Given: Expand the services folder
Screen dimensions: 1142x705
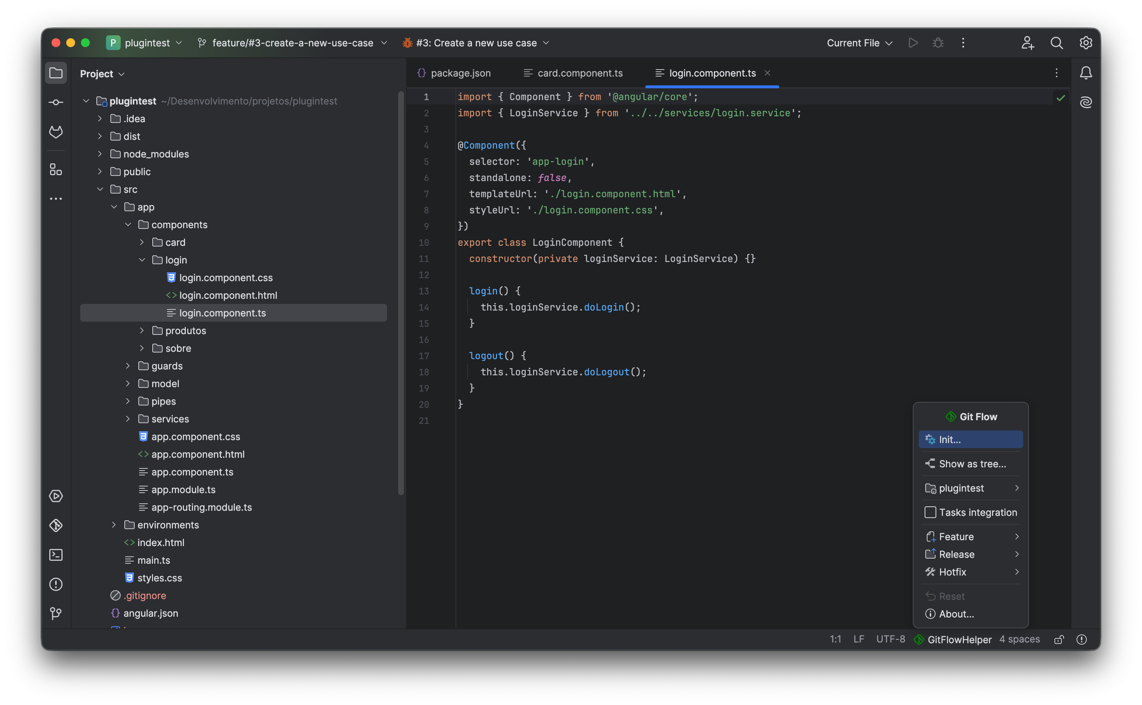Looking at the screenshot, I should click(128, 419).
